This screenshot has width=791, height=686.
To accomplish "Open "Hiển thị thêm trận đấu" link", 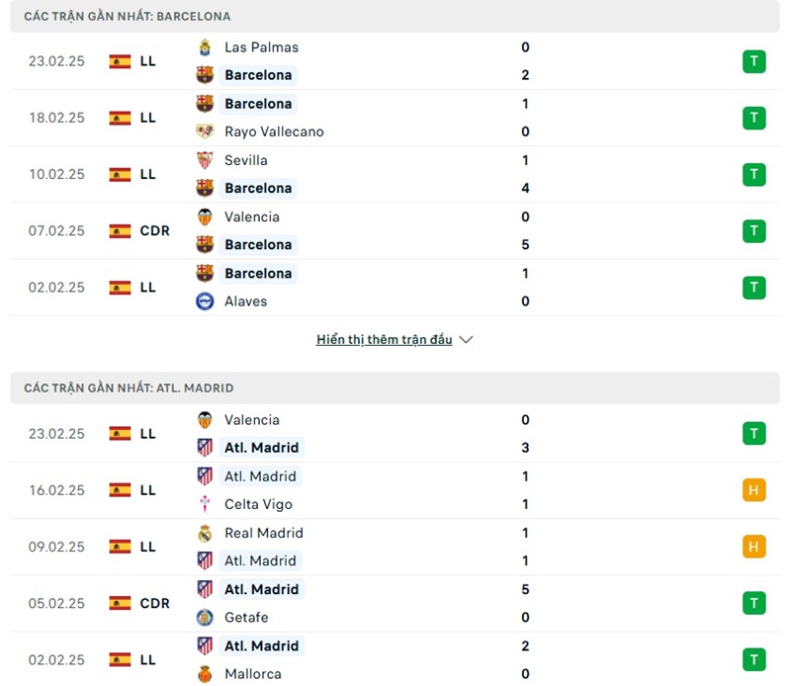I will [x=384, y=340].
